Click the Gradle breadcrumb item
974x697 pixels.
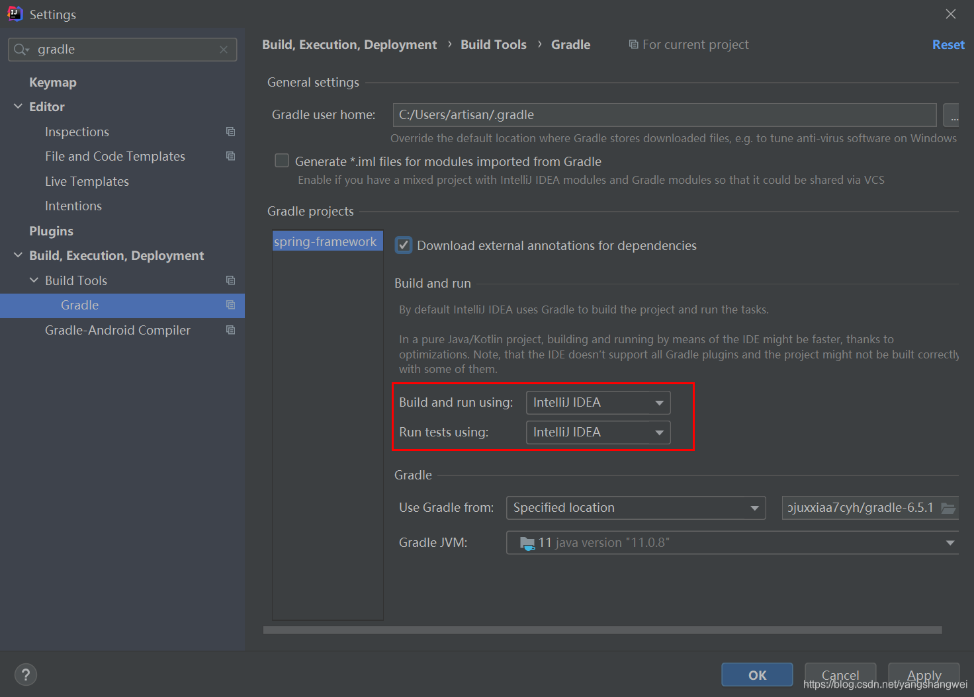pos(570,44)
